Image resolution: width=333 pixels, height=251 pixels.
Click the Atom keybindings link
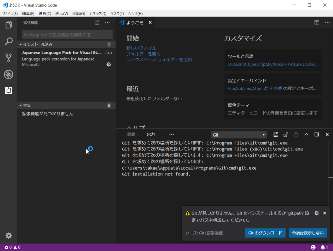[257, 89]
